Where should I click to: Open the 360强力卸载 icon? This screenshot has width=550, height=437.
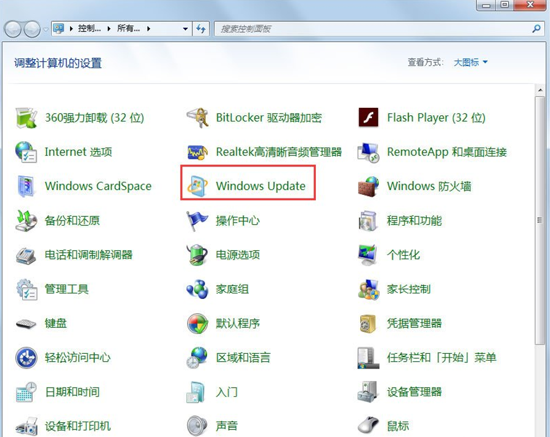[26, 118]
